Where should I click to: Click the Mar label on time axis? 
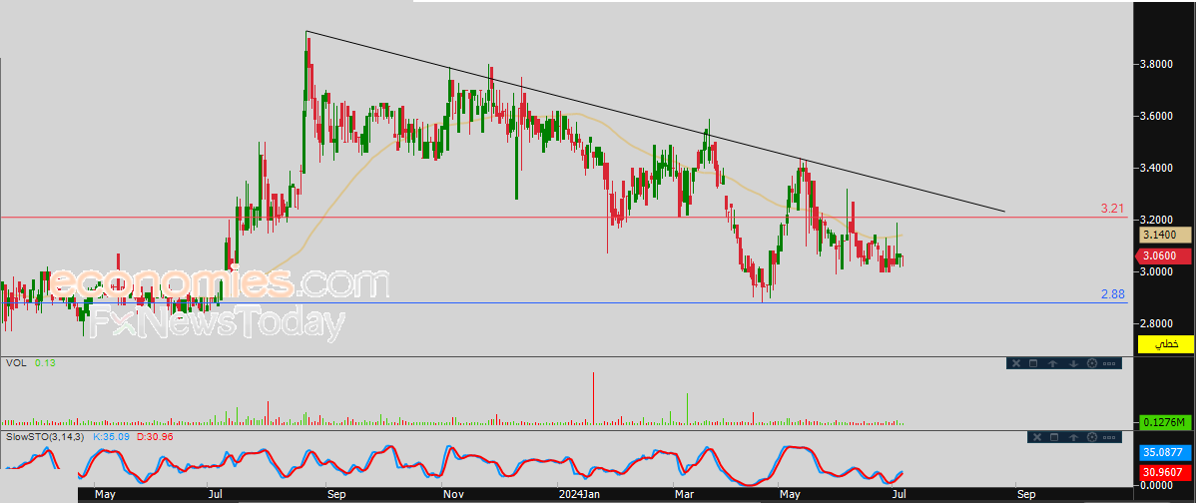684,495
